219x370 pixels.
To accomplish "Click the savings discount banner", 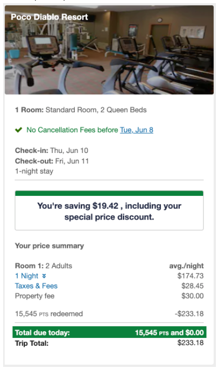I will 109,210.
